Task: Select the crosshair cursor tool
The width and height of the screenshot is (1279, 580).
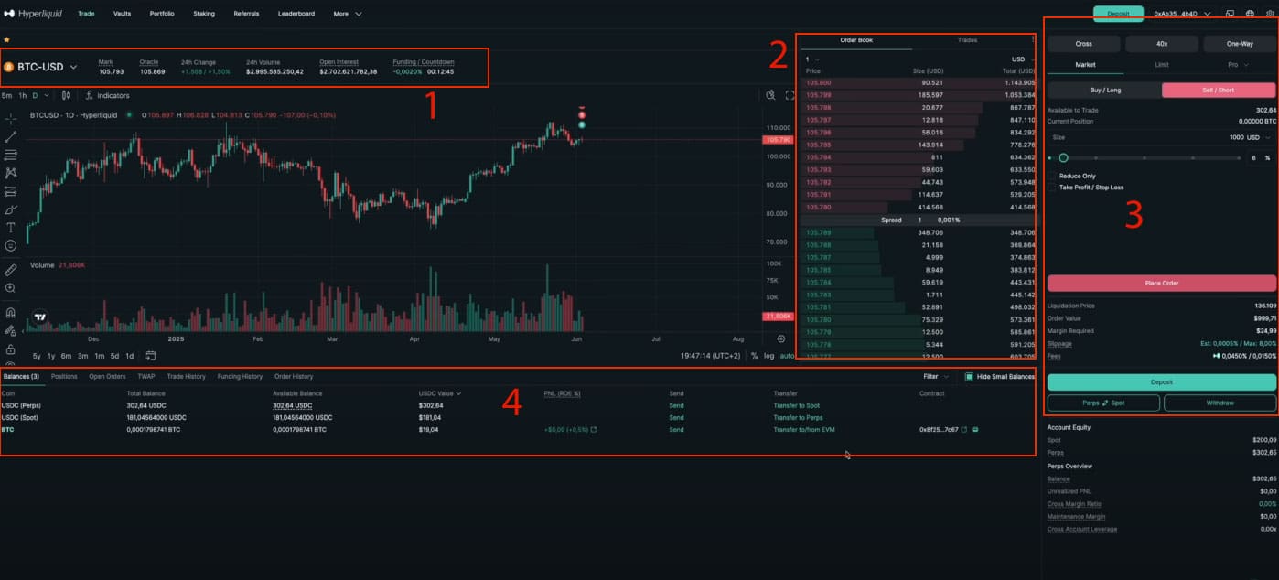Action: 10,118
